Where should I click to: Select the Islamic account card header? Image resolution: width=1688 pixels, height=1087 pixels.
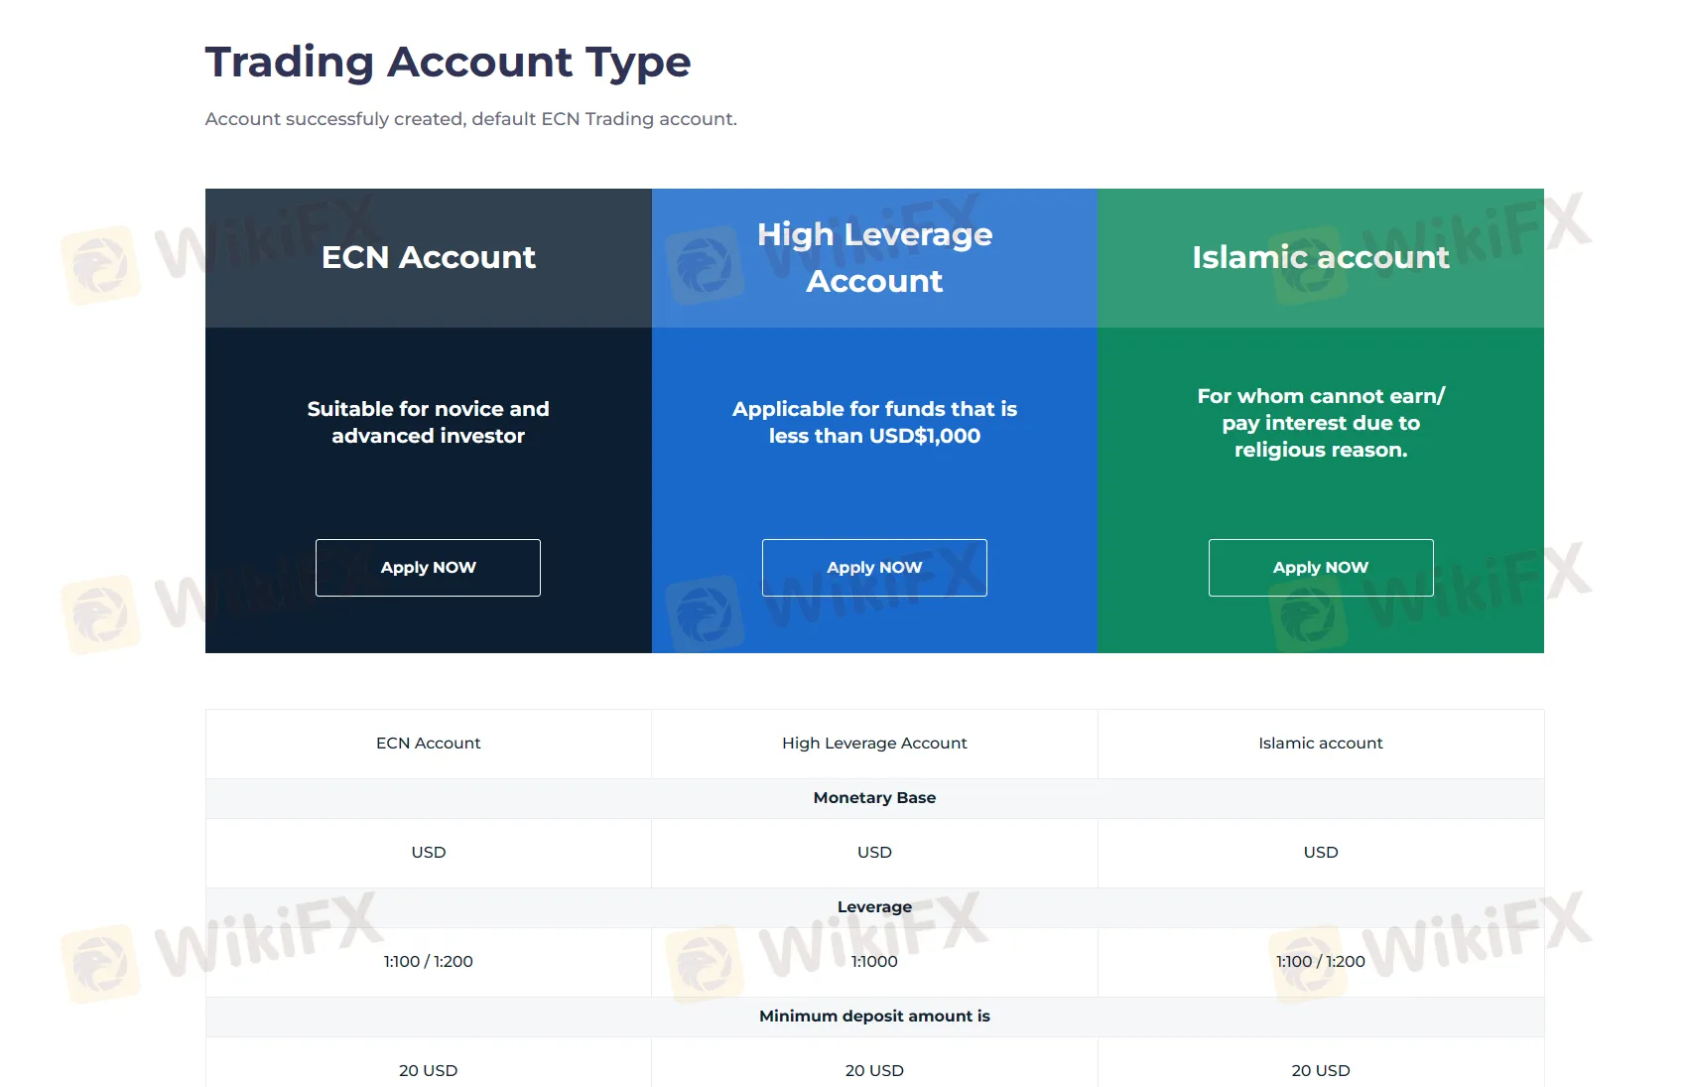pos(1321,258)
